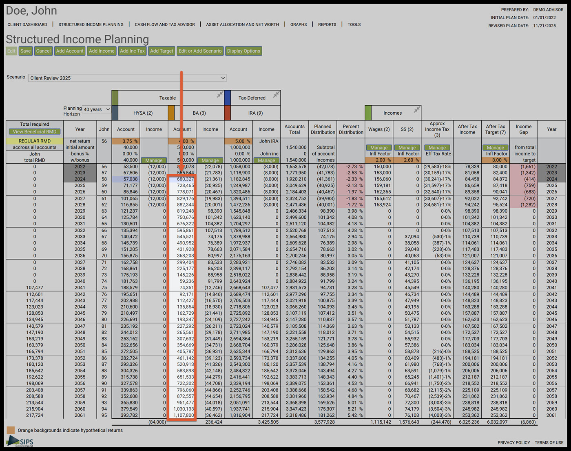Click Add Inc Tax
Screen dimensions: 571x451
[133, 51]
